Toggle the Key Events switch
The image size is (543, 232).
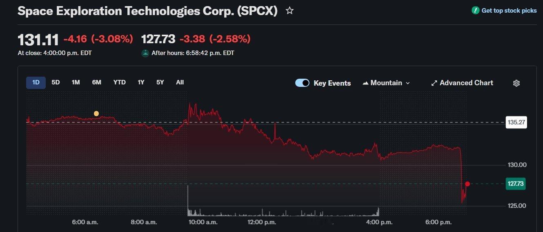(x=302, y=83)
